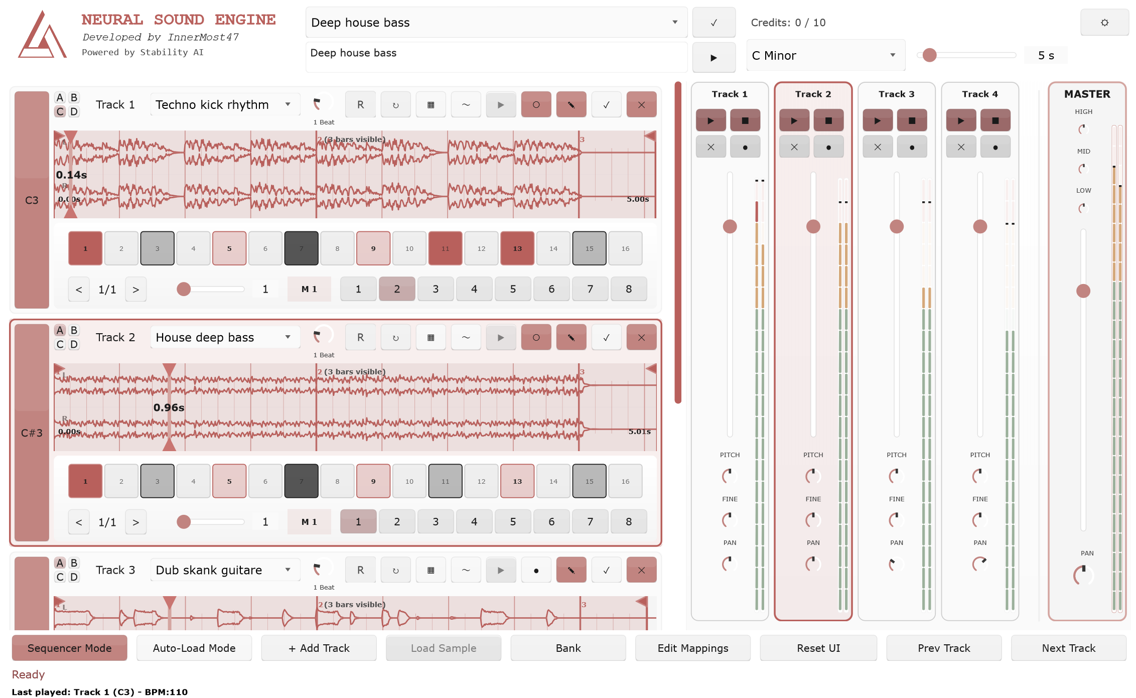The image size is (1136, 698).
Task: Click the Edit Mappings button
Action: point(692,648)
